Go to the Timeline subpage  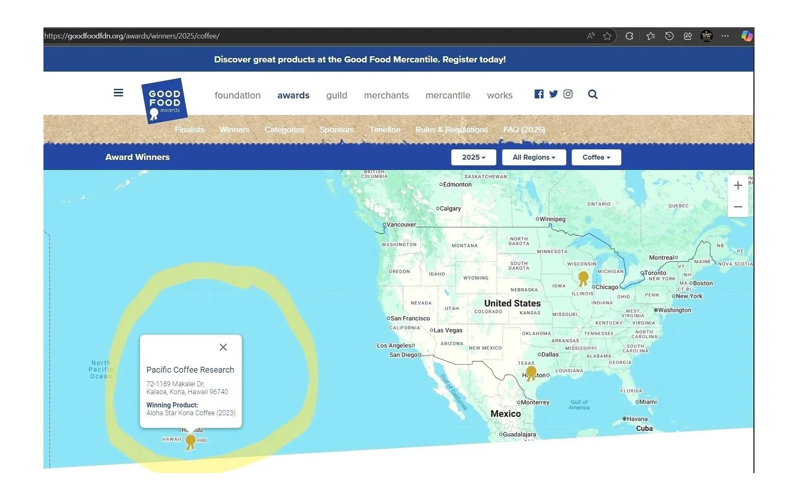(x=385, y=129)
